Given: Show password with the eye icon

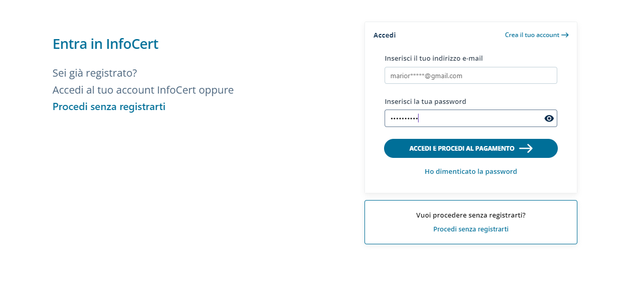Looking at the screenshot, I should click(549, 118).
